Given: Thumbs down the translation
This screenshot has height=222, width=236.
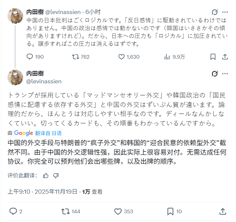Looking at the screenshot, I should tap(56, 176).
